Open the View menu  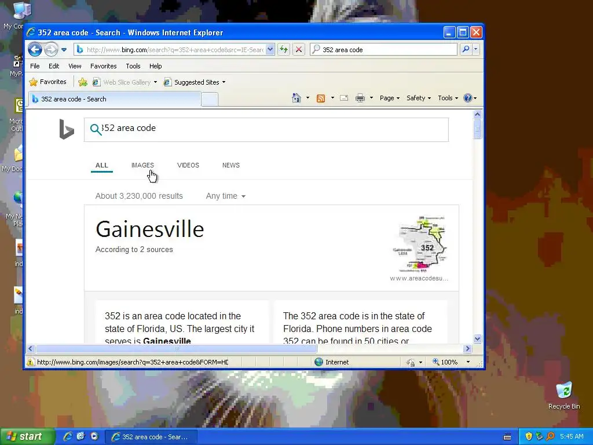(75, 66)
